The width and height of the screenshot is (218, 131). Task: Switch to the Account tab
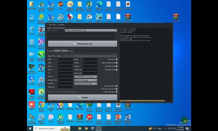[x=50, y=51]
